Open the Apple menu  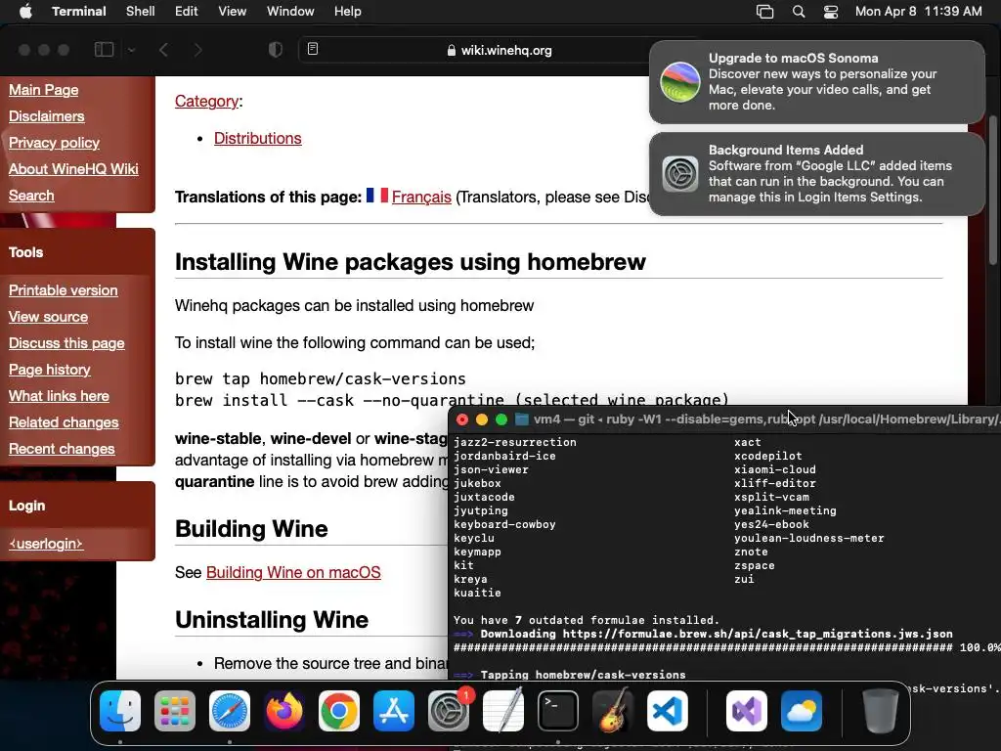click(x=25, y=12)
